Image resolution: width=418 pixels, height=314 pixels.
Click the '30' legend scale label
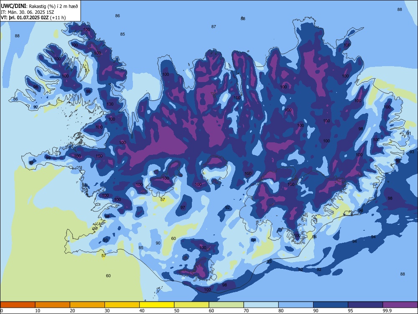(x=107, y=311)
